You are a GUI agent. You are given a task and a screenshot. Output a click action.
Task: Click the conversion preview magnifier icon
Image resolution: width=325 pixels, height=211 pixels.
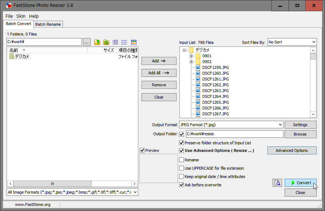click(277, 183)
